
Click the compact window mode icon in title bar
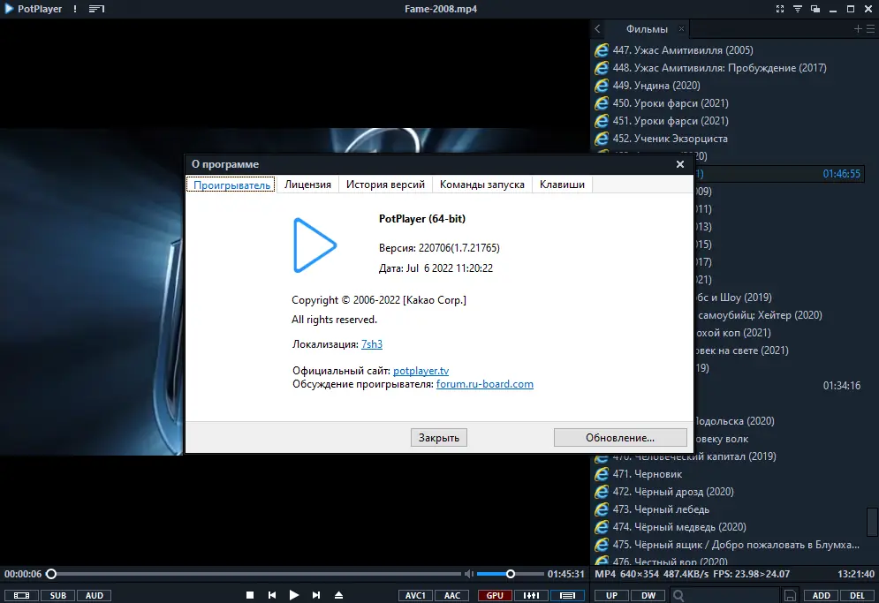click(x=815, y=9)
